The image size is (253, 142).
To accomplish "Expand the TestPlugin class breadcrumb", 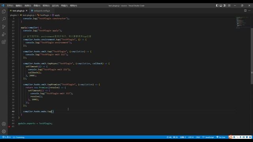I will pos(43,15).
